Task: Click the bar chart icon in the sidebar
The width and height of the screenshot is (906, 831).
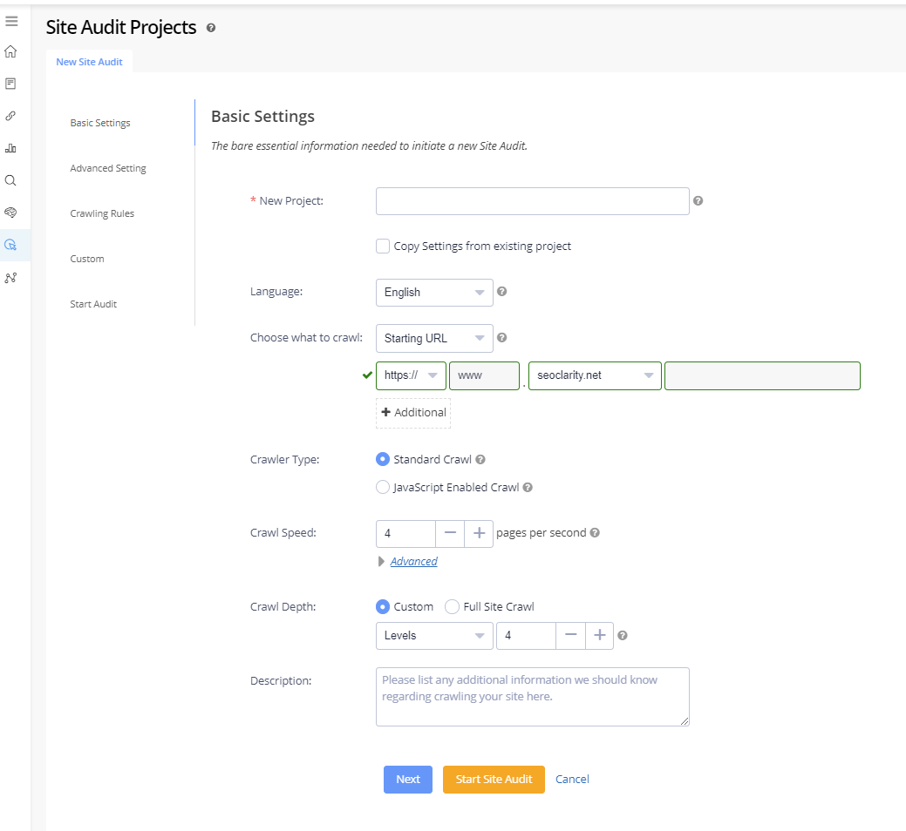Action: pyautogui.click(x=10, y=148)
